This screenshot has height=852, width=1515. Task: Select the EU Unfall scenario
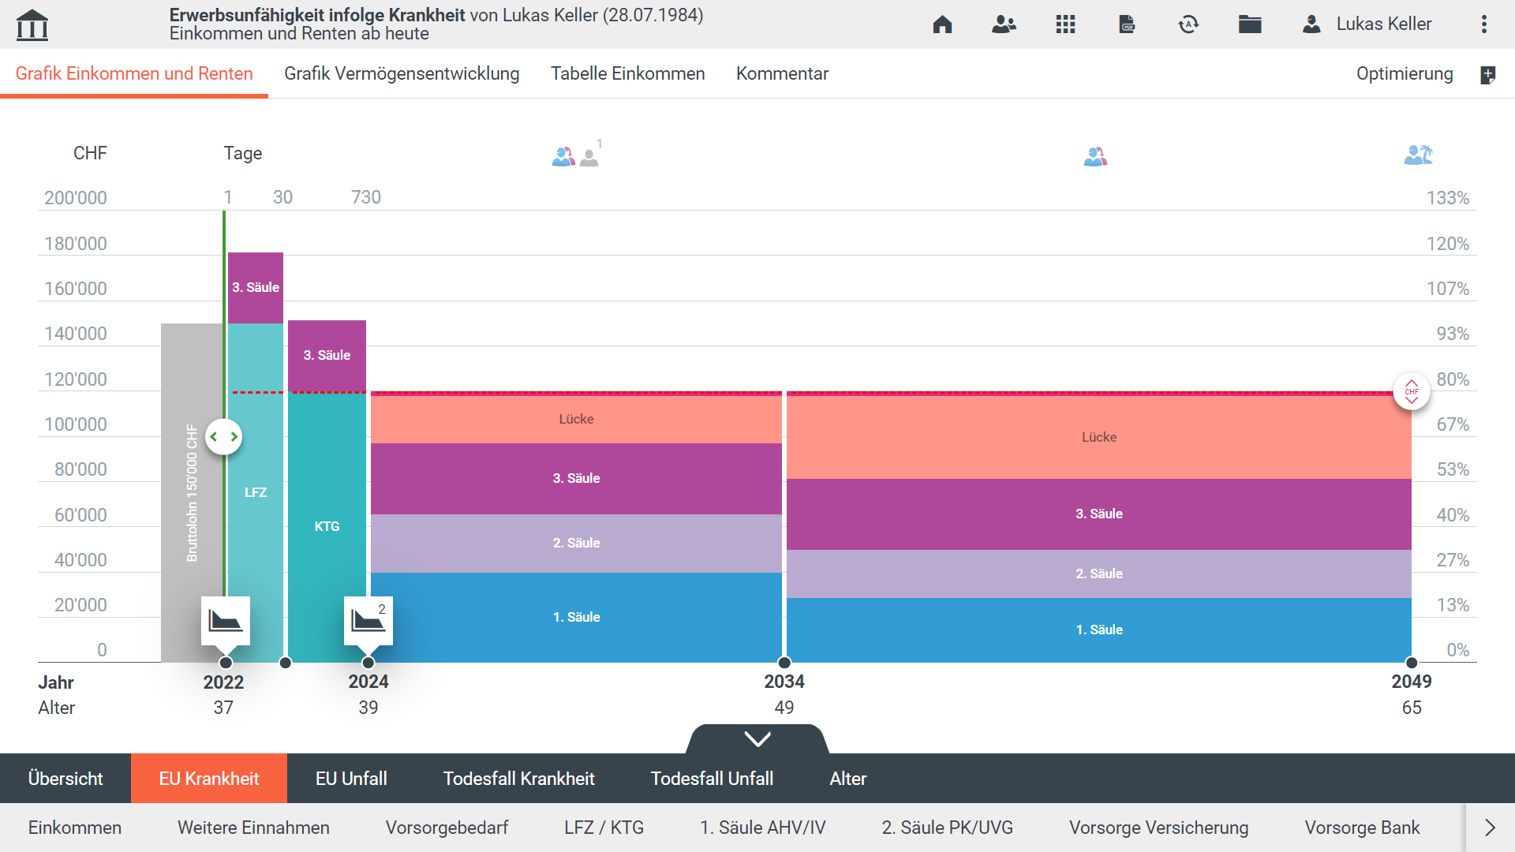tap(351, 779)
